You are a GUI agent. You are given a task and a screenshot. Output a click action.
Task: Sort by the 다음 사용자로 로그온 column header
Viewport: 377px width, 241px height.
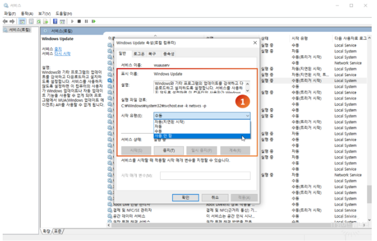coord(350,38)
